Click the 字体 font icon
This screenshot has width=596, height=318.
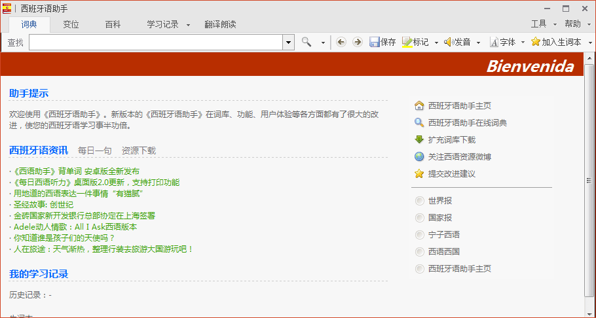494,42
